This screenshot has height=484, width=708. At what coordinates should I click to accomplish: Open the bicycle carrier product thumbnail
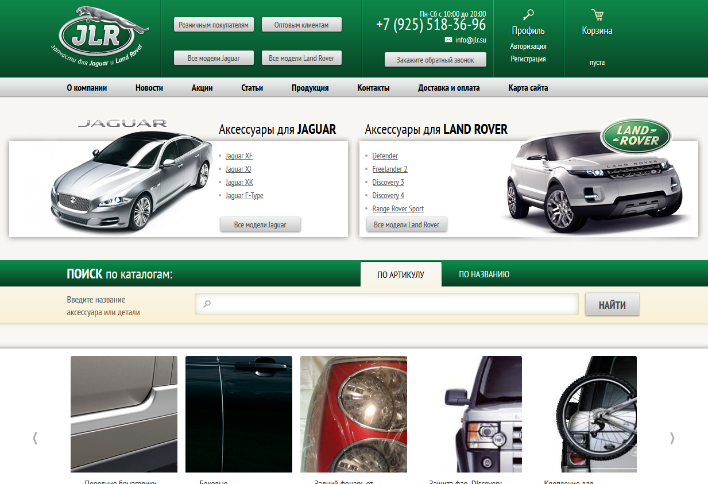tap(583, 414)
